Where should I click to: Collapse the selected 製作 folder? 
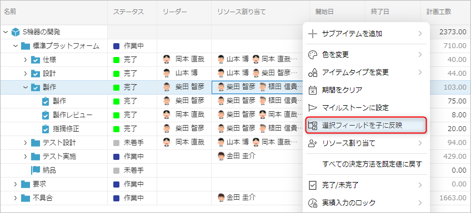click(x=26, y=87)
